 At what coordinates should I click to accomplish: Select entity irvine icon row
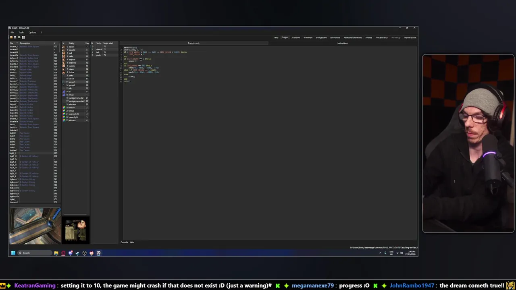(75, 72)
